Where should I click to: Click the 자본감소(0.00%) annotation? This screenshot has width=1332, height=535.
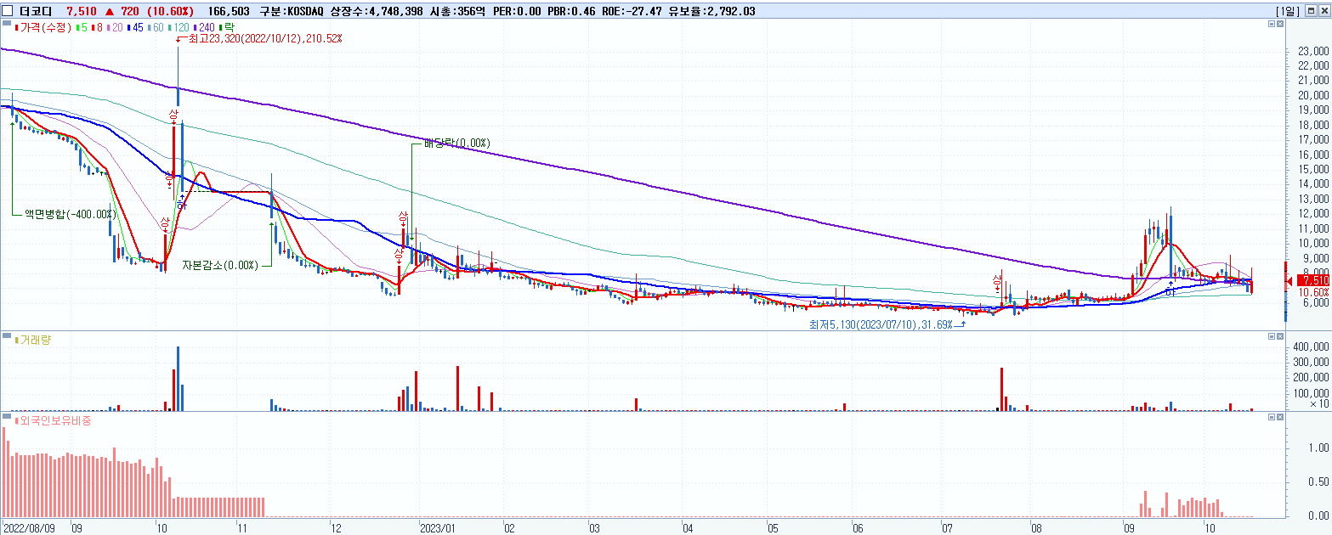[x=219, y=265]
